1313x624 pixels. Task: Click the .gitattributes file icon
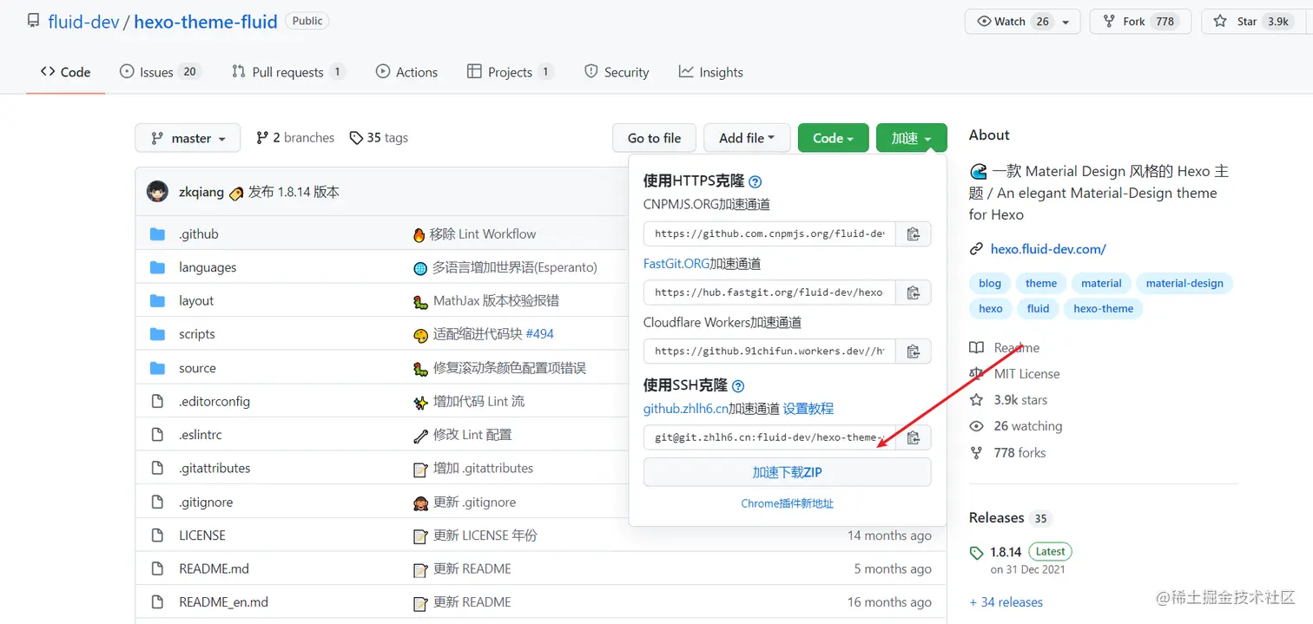tap(157, 468)
